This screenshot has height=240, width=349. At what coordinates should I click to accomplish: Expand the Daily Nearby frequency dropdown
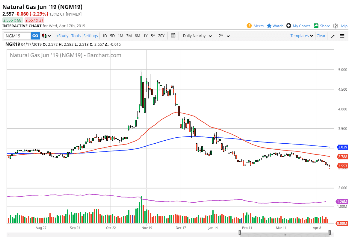[197, 36]
